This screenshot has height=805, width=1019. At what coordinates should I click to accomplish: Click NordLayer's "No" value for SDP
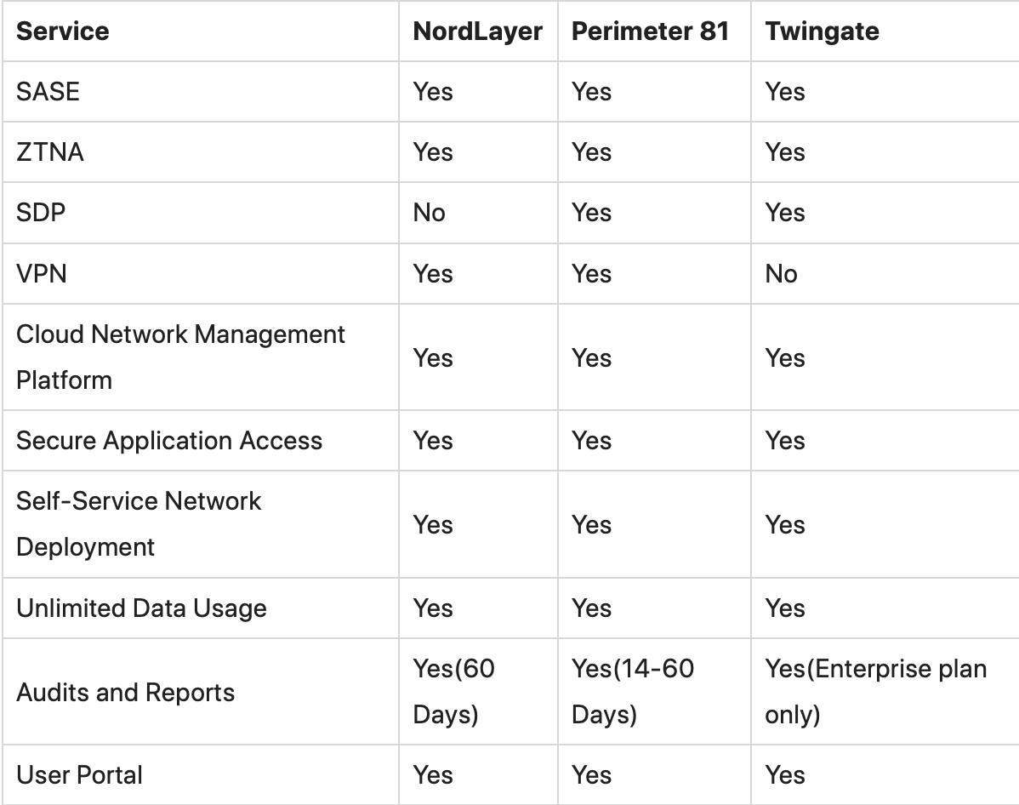point(430,213)
